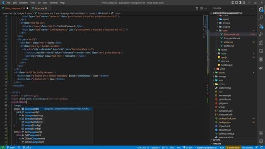Open the File menu

(x=9, y=3)
